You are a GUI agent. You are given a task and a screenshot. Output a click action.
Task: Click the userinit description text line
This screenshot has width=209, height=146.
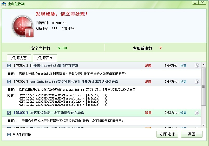pyautogui.click(x=73, y=74)
